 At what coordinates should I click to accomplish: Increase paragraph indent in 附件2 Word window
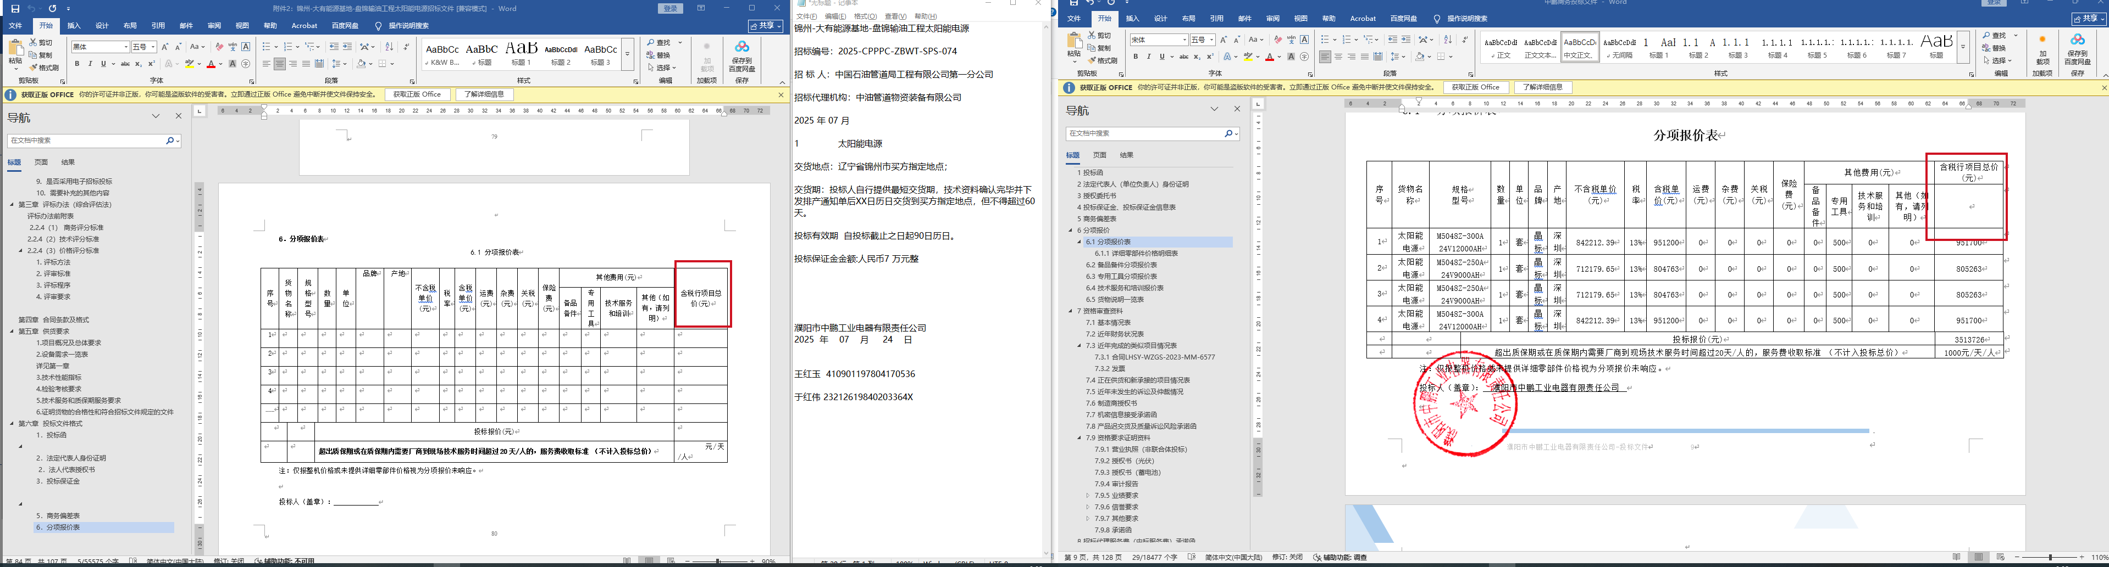(347, 47)
